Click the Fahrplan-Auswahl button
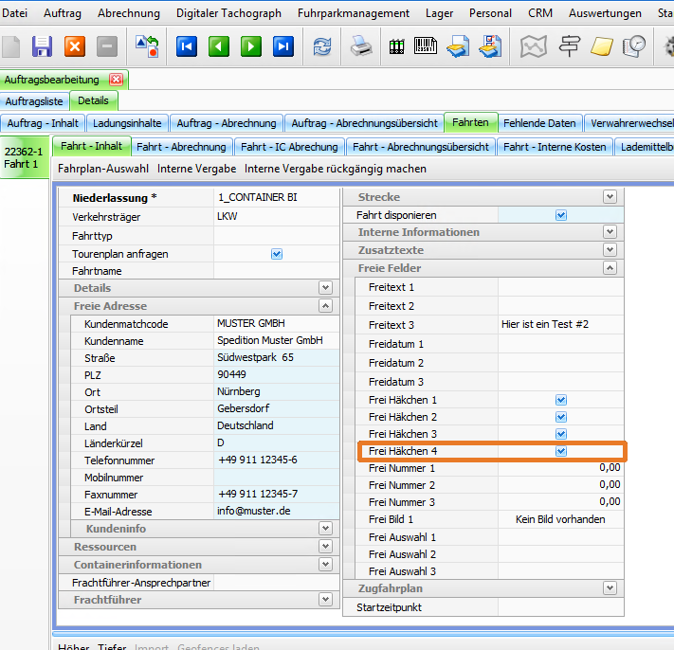Image resolution: width=674 pixels, height=650 pixels. (x=103, y=169)
